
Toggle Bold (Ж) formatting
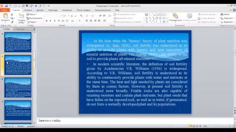[46, 21]
